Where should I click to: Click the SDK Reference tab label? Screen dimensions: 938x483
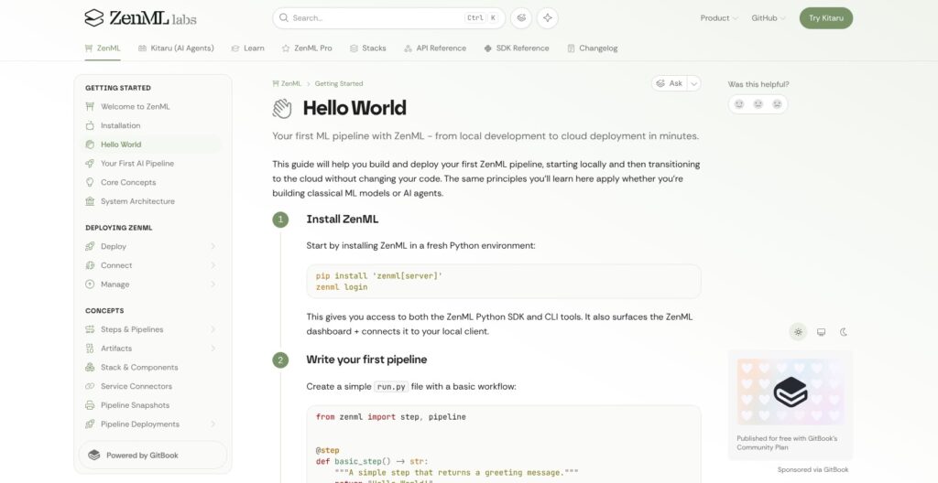522,48
